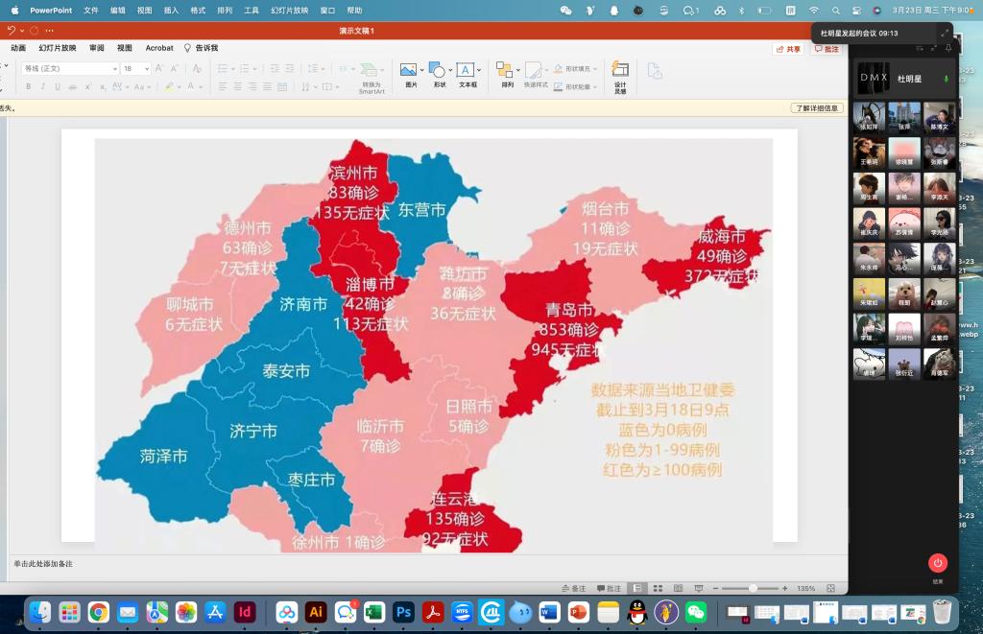Screen dimensions: 983x634
Task: Start slideshow from status bar icon
Action: [x=699, y=588]
